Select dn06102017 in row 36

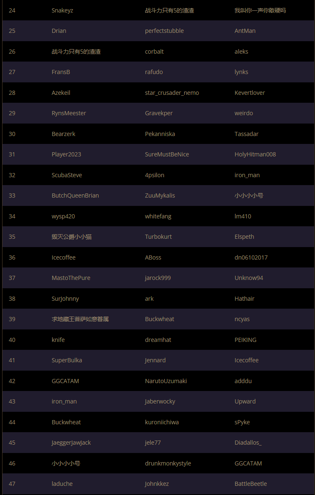[x=251, y=257]
